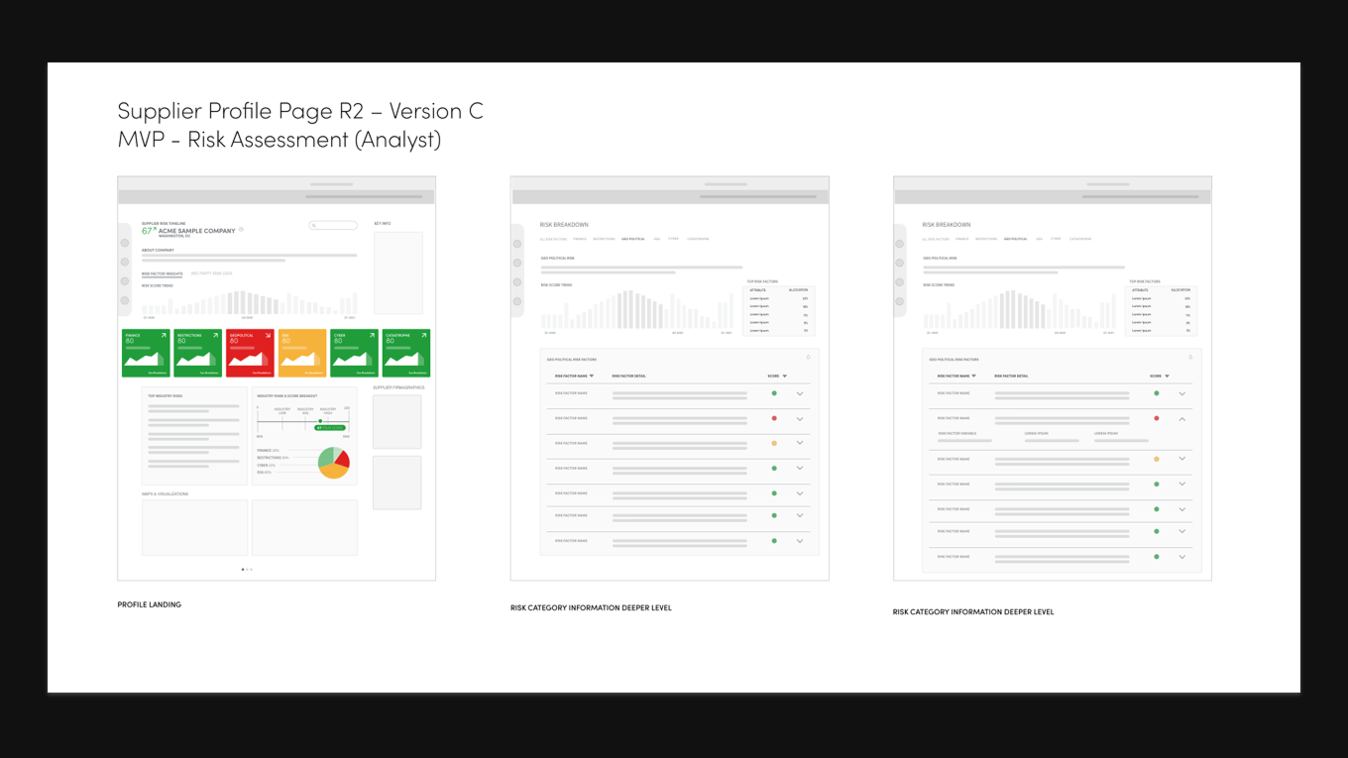Click the pie chart in score breakout
Screen dimensions: 1348x758
(334, 463)
